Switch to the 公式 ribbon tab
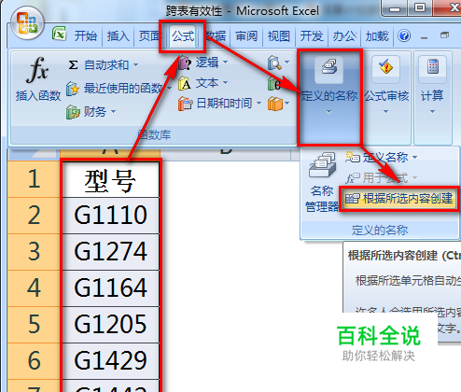The height and width of the screenshot is (392, 461). pyautogui.click(x=183, y=36)
